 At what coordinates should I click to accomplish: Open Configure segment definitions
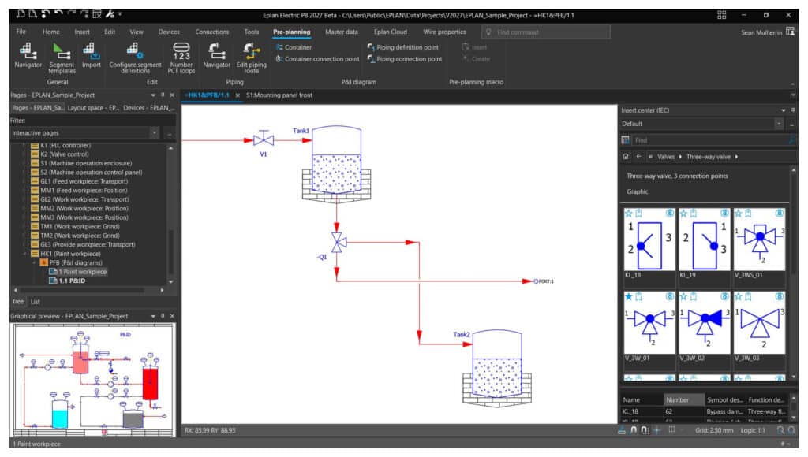tap(135, 58)
